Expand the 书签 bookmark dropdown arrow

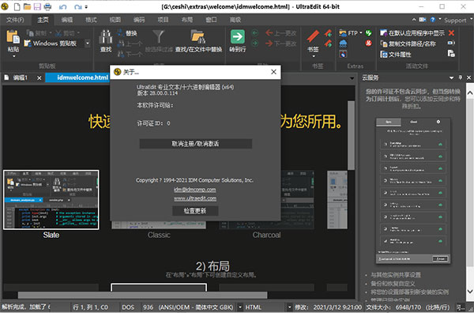click(x=313, y=56)
